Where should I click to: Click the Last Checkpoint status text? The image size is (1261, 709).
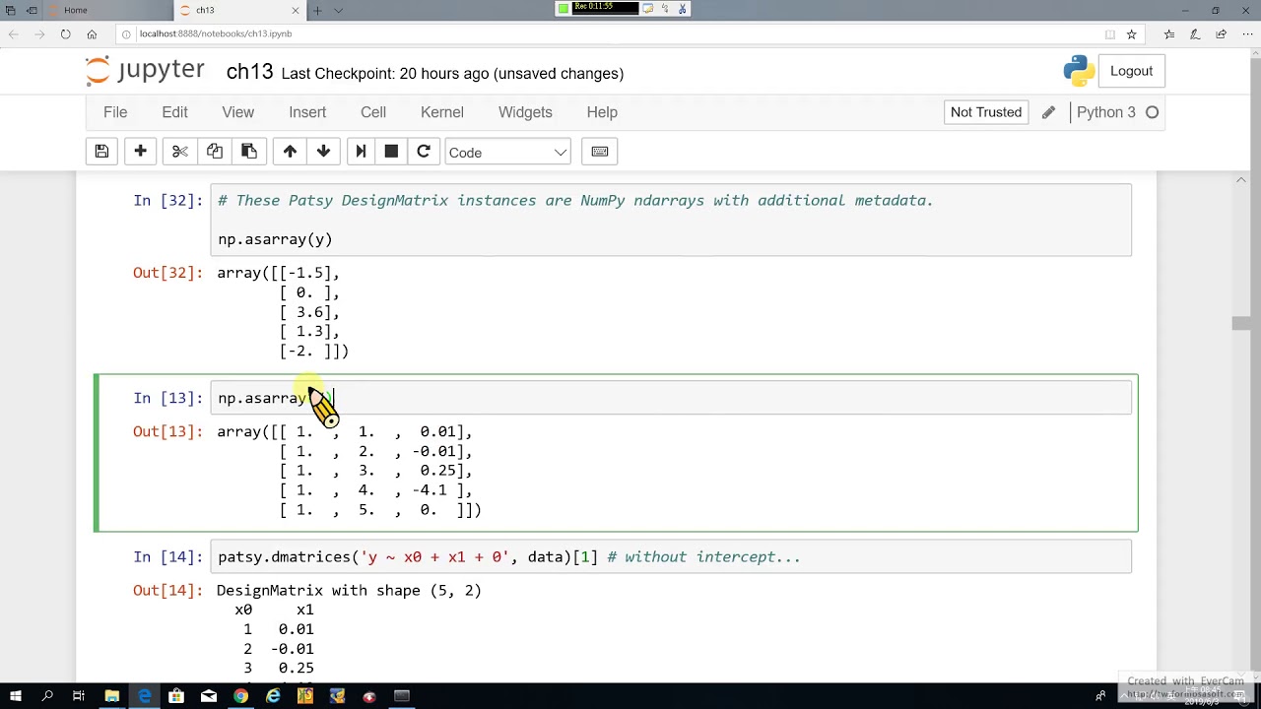pos(452,74)
